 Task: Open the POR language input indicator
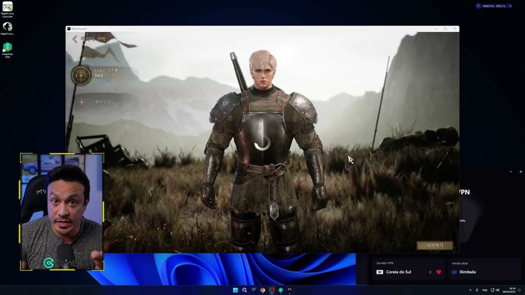tap(485, 290)
